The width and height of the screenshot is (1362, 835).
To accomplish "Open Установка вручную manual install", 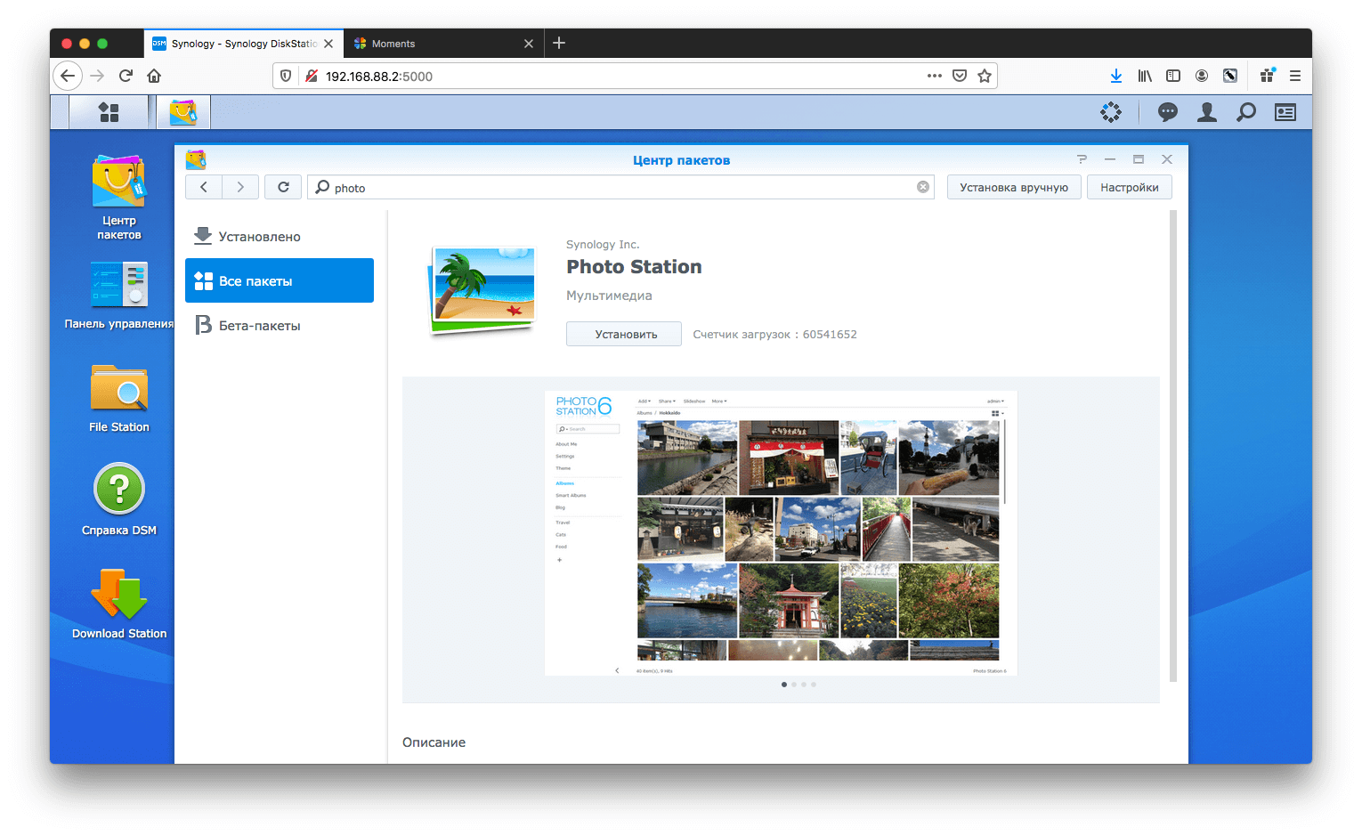I will coord(1013,188).
